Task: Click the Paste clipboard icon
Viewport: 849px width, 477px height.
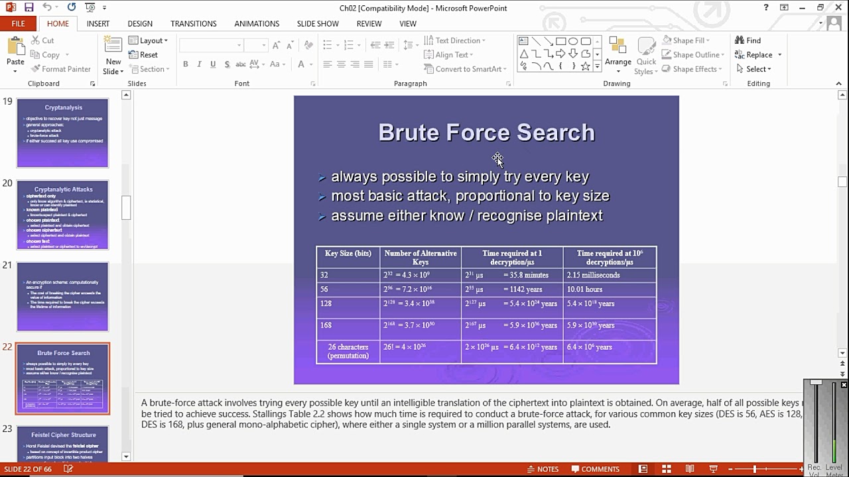Action: point(15,46)
